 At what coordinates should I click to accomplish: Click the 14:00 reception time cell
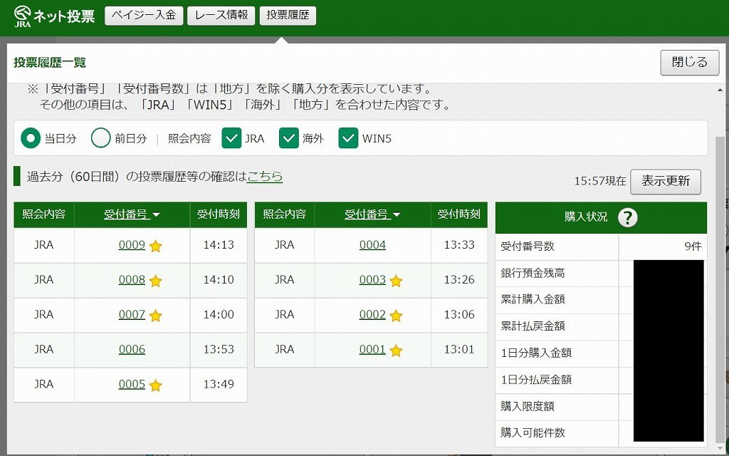click(219, 315)
